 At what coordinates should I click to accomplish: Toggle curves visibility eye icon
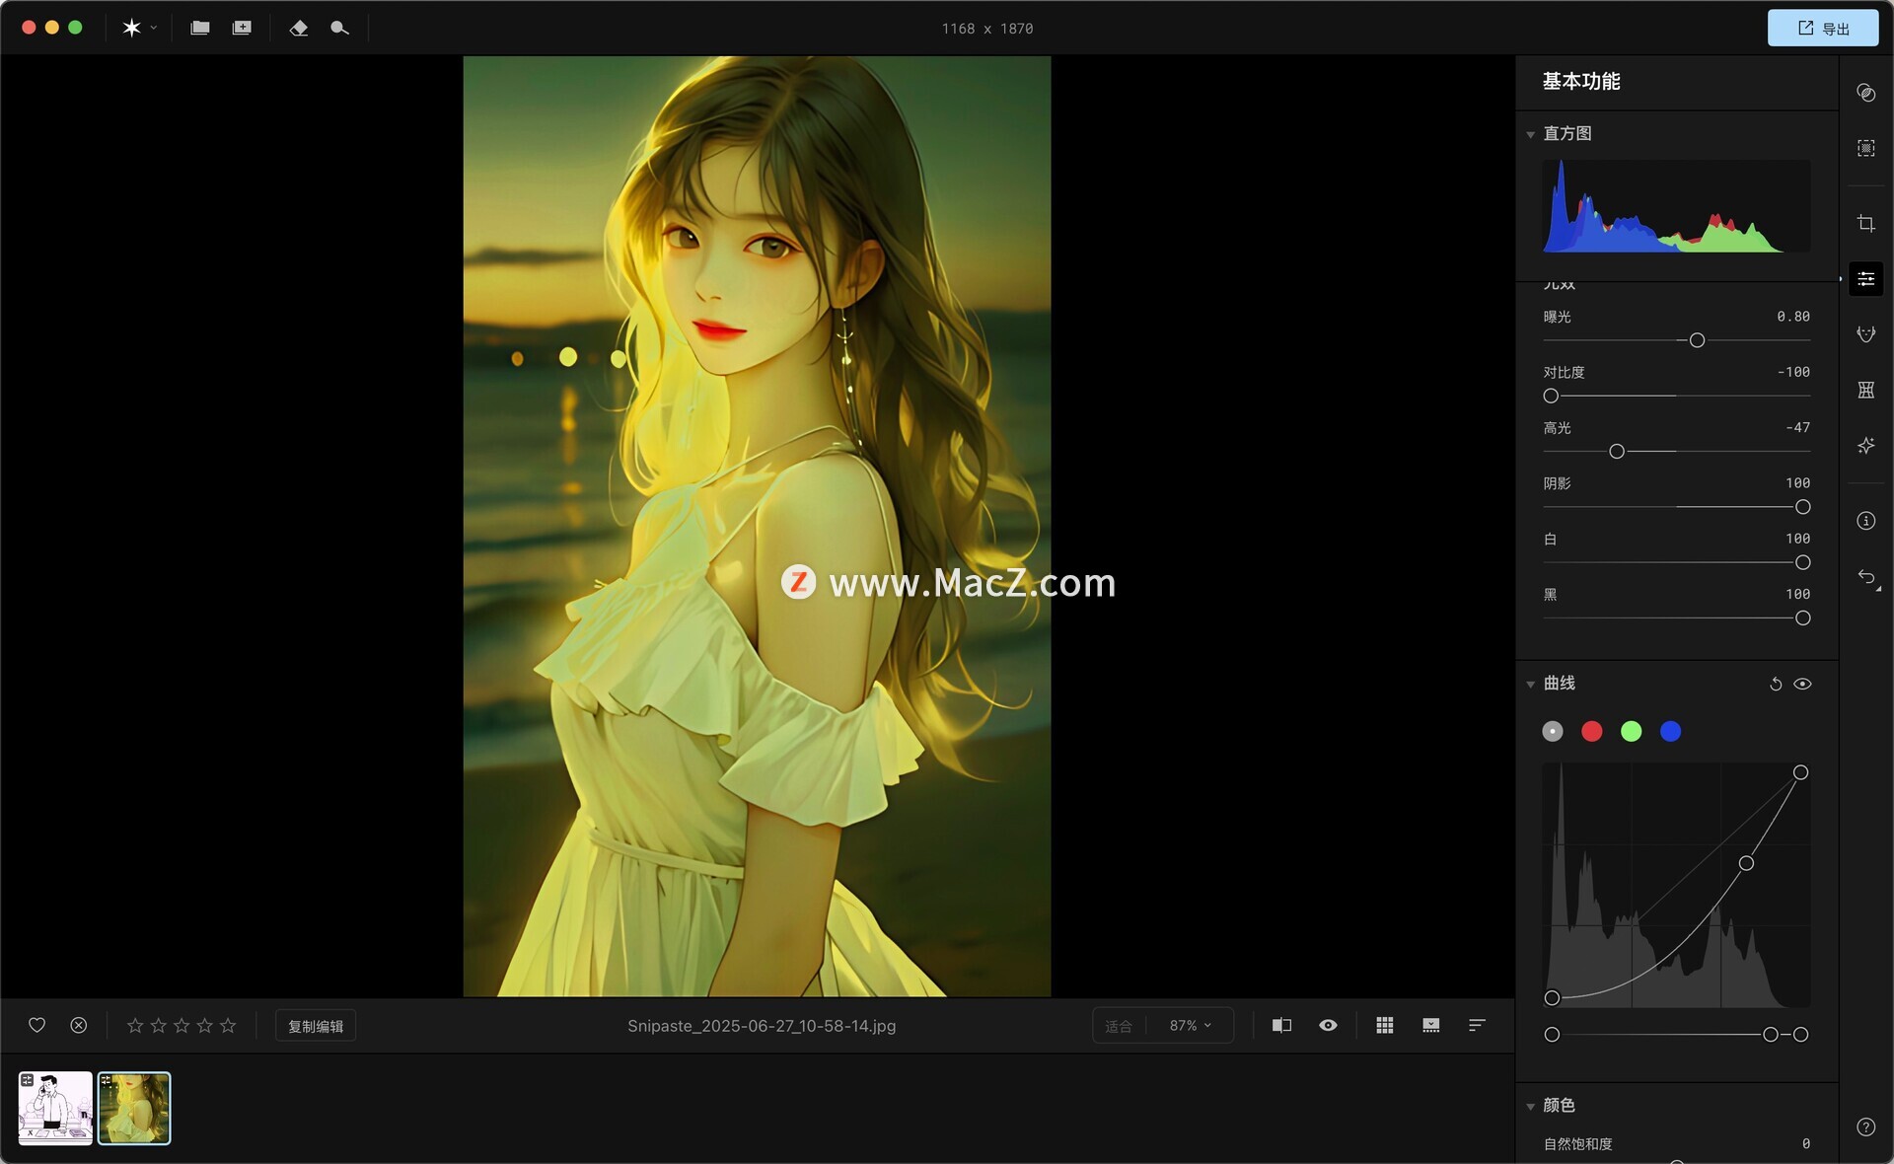coord(1802,684)
